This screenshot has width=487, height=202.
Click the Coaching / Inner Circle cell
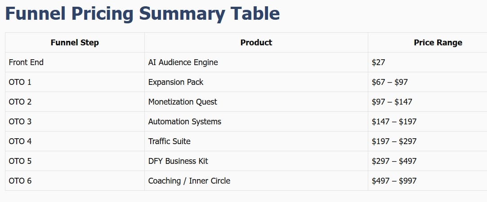(x=189, y=181)
